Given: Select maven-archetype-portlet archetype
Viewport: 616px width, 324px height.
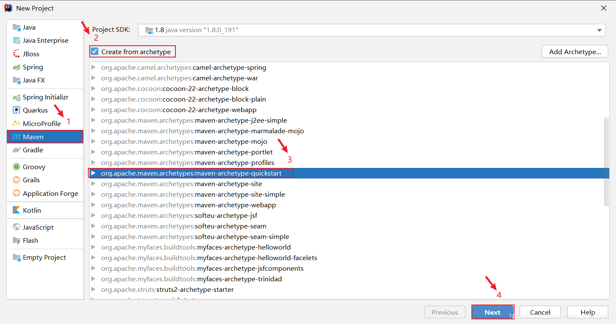Looking at the screenshot, I should tap(349, 152).
